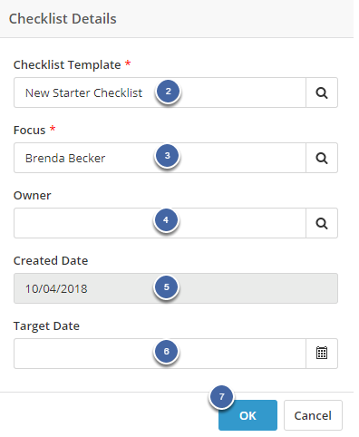Select the number 4 badge on the Owner field

(166, 220)
